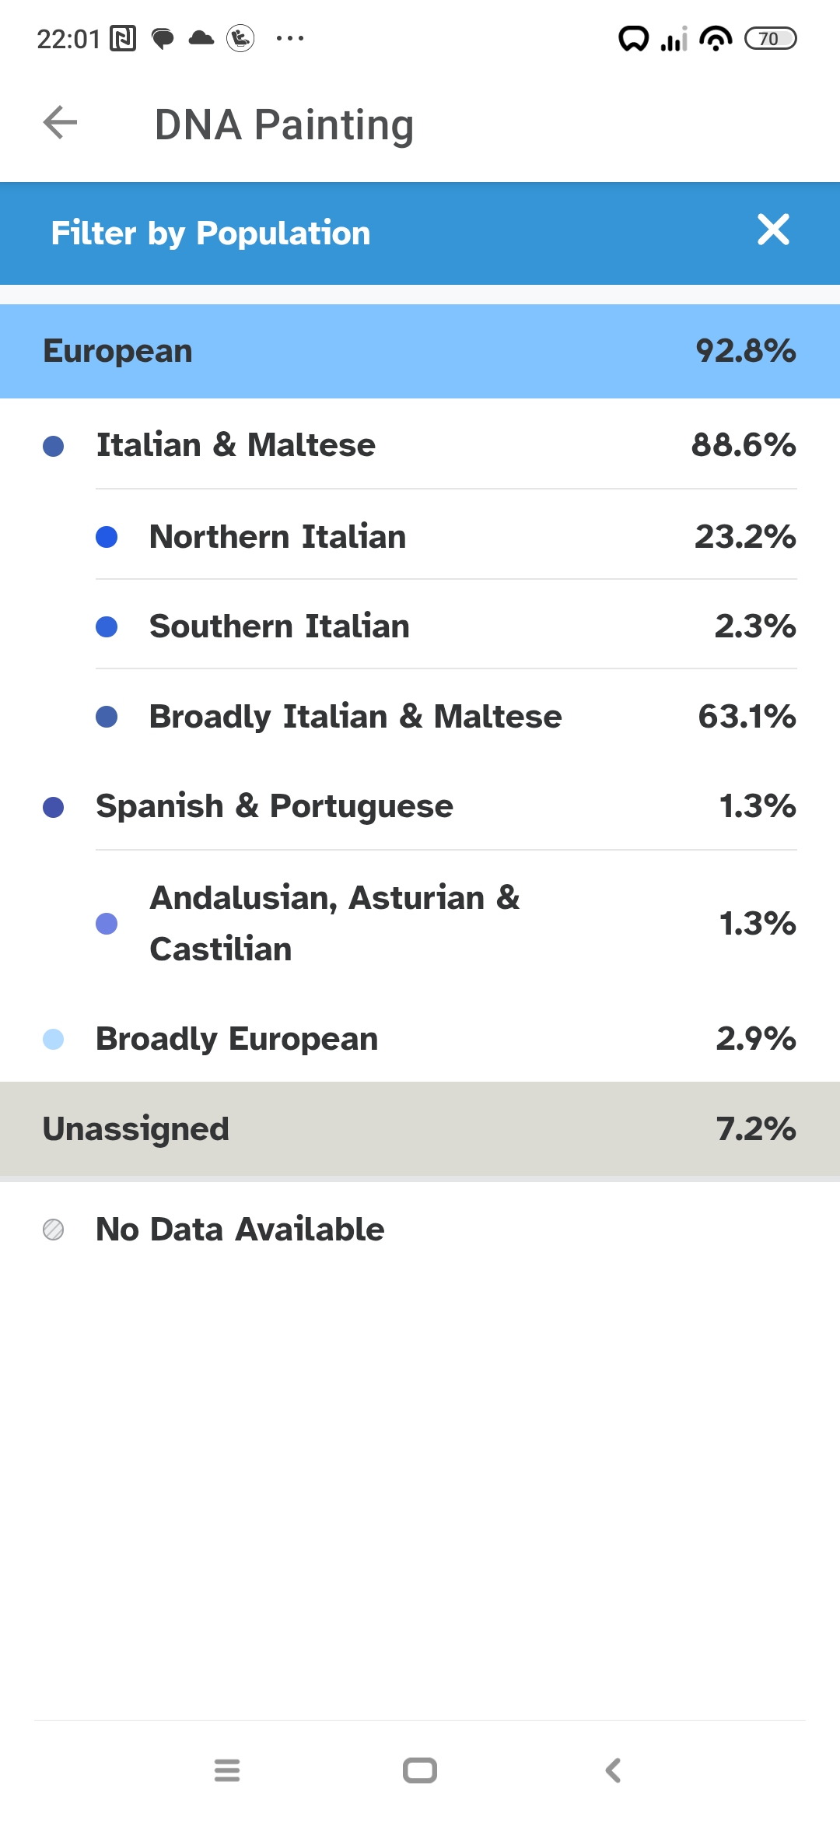Image resolution: width=840 pixels, height=1821 pixels.
Task: Tap the three-dot notification overflow icon
Action: [290, 38]
